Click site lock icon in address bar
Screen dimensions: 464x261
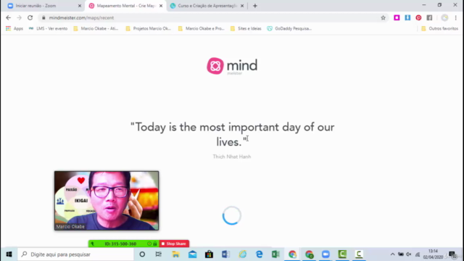(x=43, y=17)
